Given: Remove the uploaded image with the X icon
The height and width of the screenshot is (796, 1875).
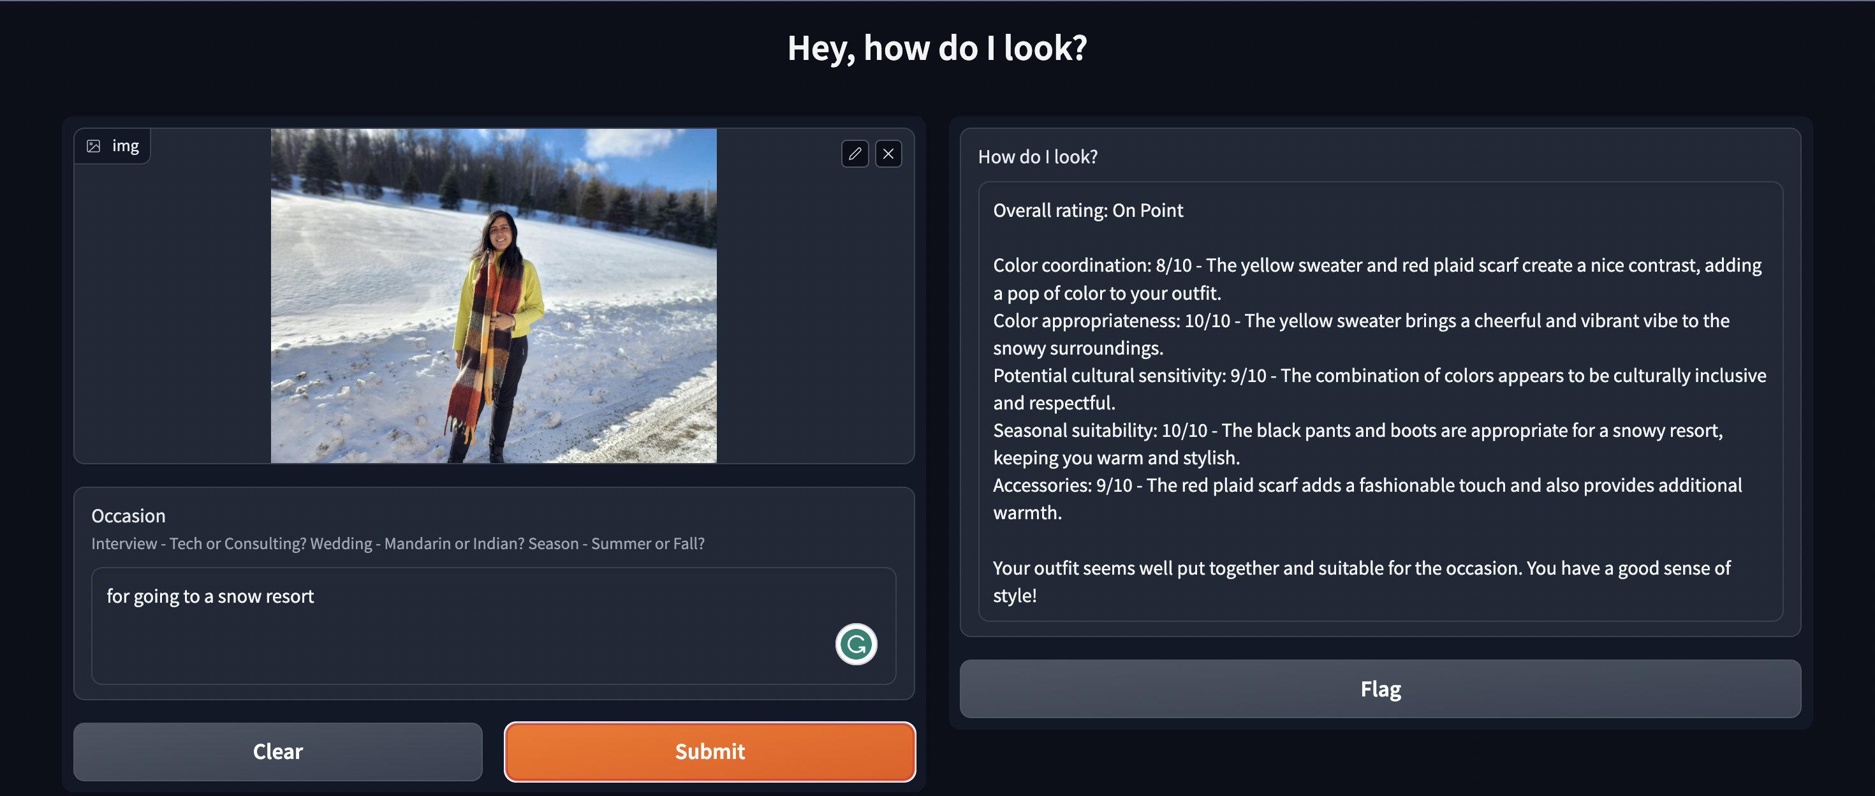Looking at the screenshot, I should 888,154.
